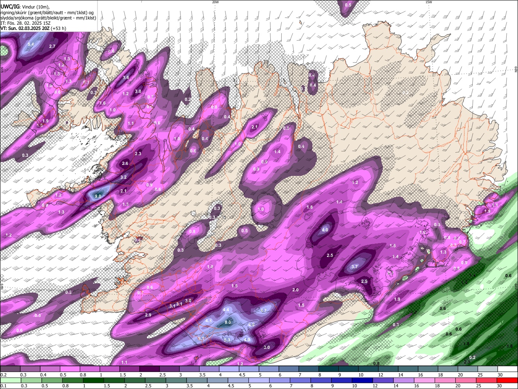
Task: Click the slydda/snjókoma legend description line
Action: (x=48, y=18)
